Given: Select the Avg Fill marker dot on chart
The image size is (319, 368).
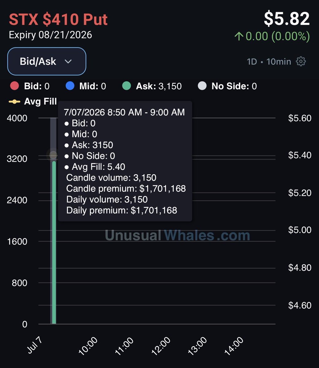Looking at the screenshot, I should point(53,155).
